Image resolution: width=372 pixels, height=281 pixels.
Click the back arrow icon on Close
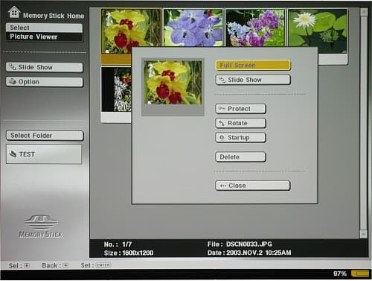coord(223,186)
